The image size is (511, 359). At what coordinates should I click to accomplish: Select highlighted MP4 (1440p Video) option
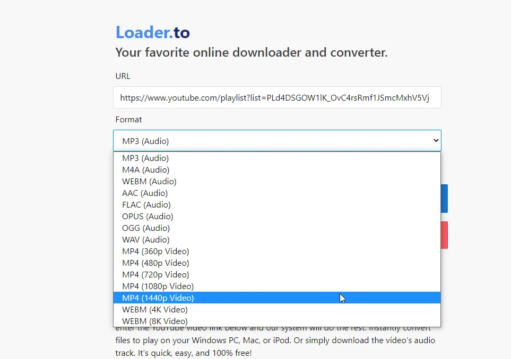coord(277,298)
